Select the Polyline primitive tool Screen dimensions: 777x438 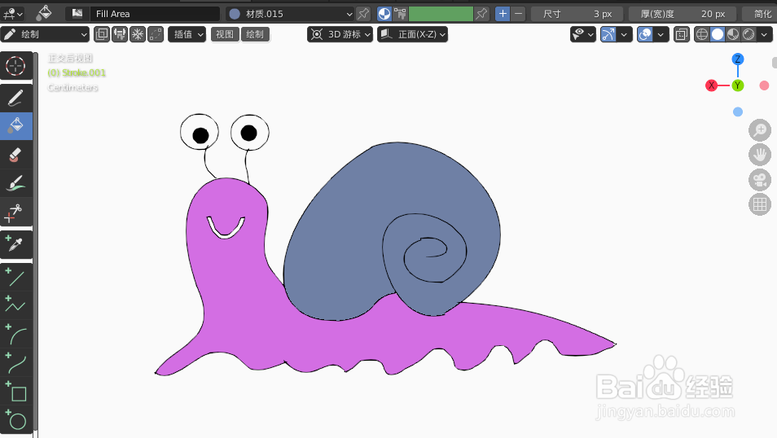coord(15,304)
